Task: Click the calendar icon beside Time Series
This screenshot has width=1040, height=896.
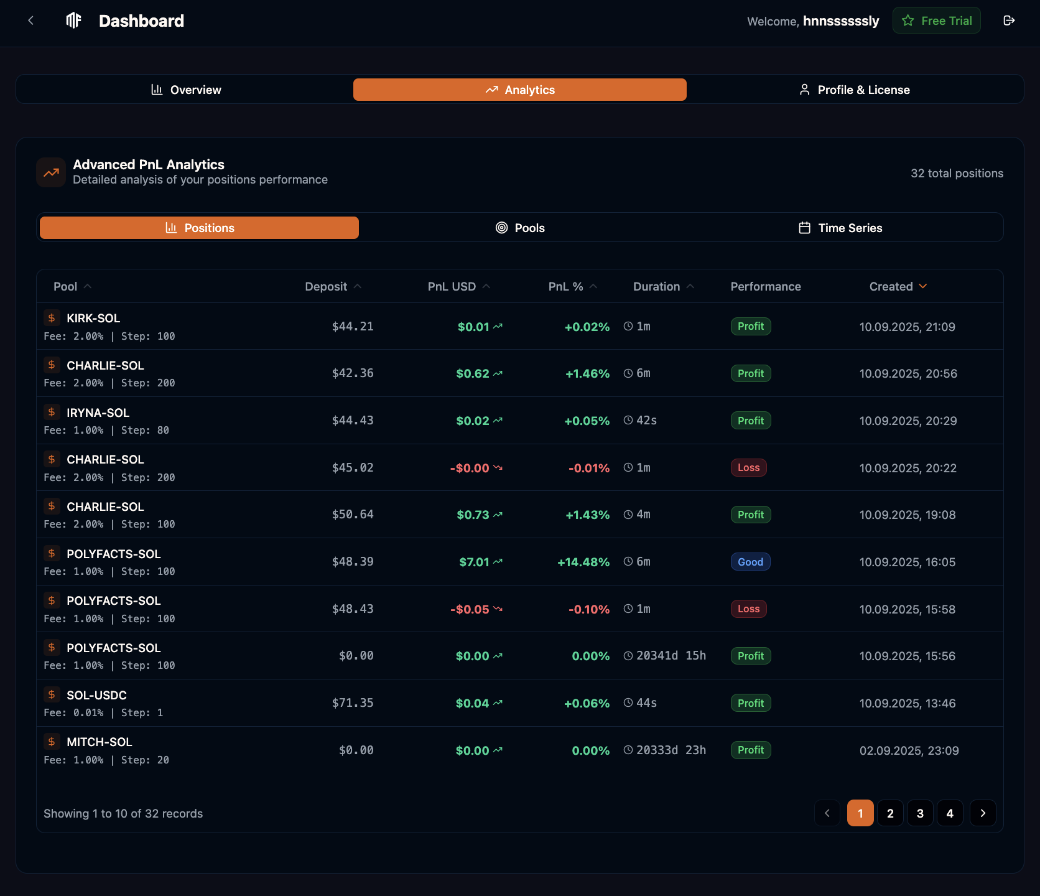Action: (x=805, y=228)
